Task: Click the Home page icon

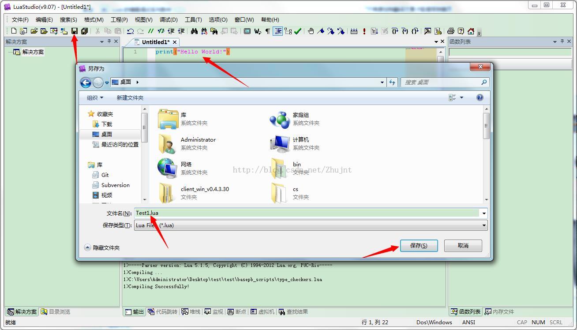Action: (x=471, y=31)
